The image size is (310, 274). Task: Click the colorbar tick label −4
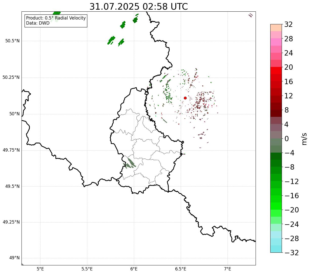290,153
